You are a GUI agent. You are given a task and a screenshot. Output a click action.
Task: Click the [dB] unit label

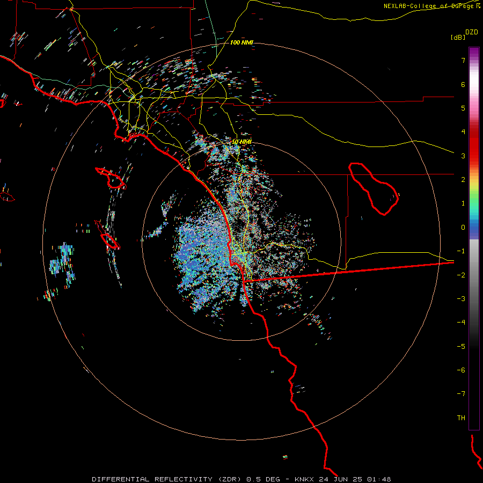[458, 37]
